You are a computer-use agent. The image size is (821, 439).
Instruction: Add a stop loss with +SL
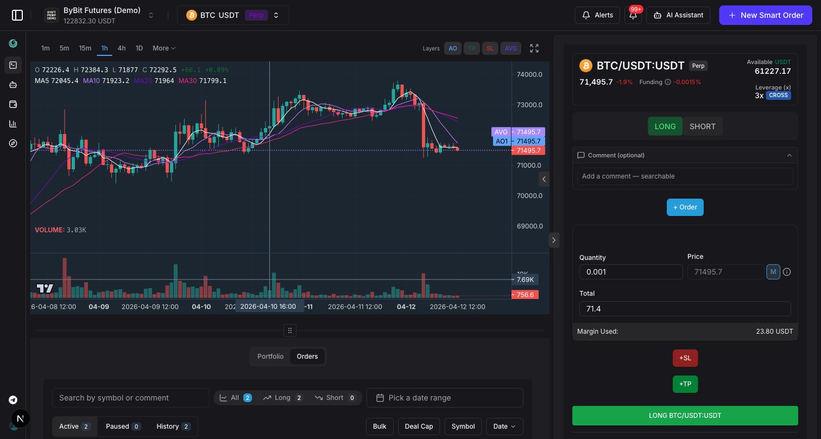[x=685, y=358]
